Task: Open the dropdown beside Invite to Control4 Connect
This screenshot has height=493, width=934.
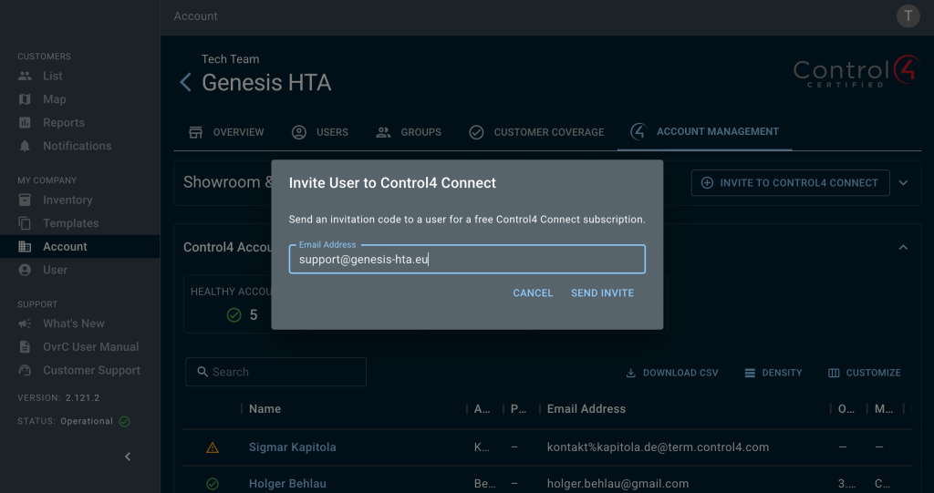Action: click(x=903, y=183)
